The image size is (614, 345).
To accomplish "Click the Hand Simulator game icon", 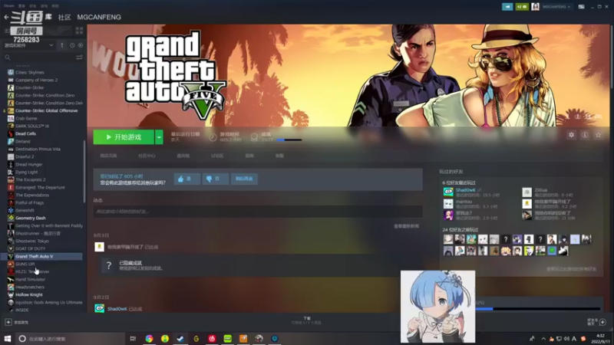I will (x=11, y=279).
